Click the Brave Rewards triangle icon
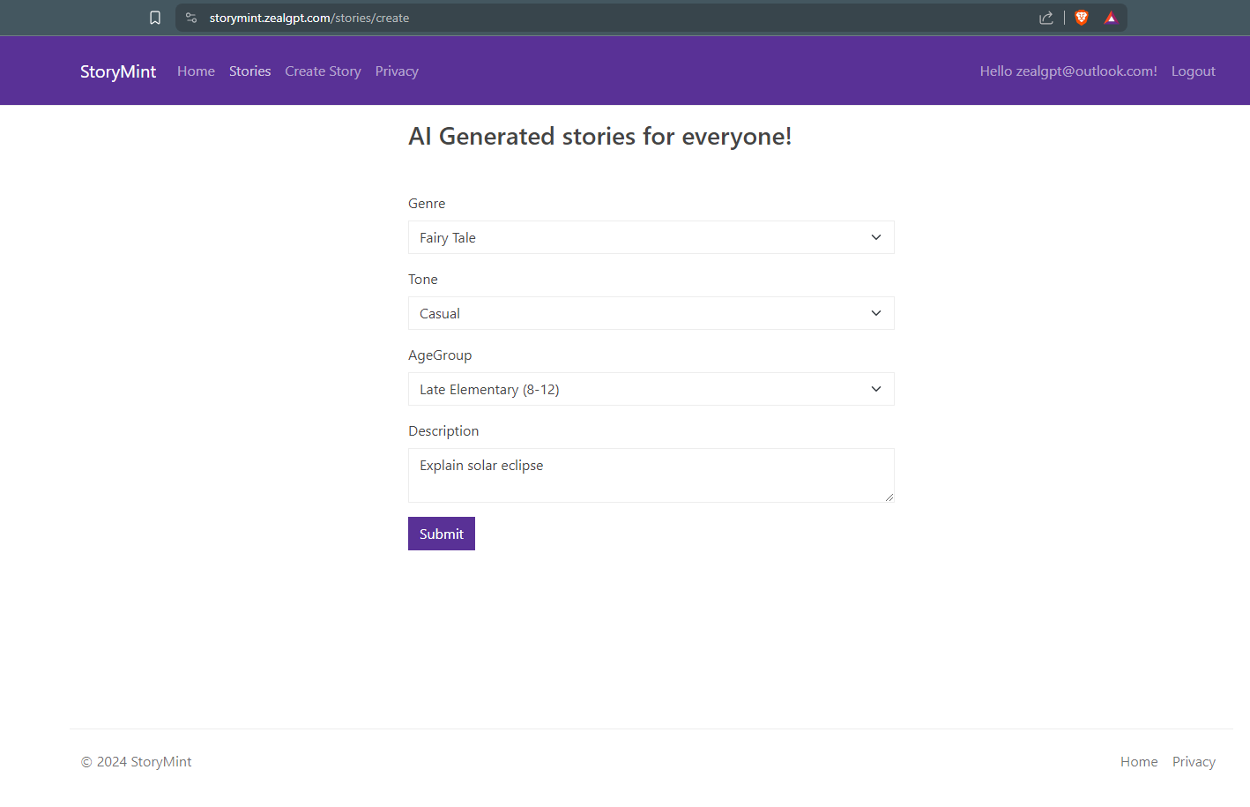Screen dimensions: 1250x807 (1111, 18)
